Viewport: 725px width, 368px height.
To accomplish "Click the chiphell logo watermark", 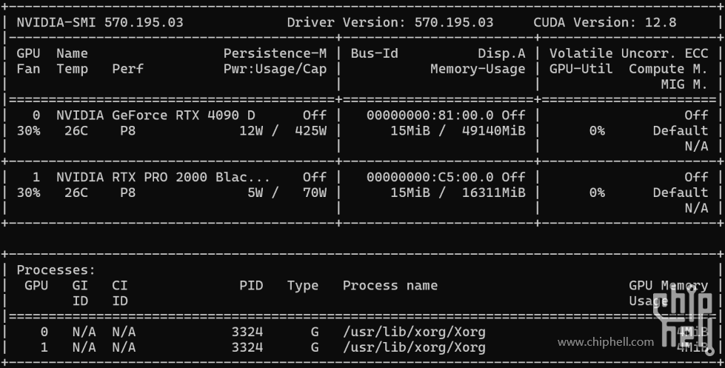I will tap(682, 313).
